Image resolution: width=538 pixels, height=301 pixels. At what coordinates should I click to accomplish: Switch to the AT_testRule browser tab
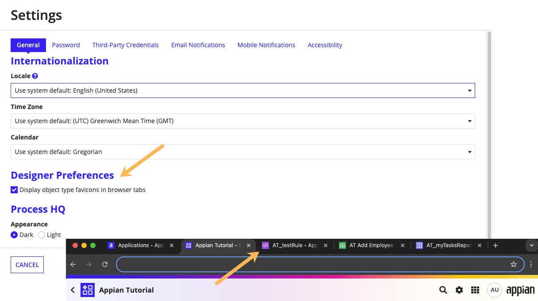[x=295, y=245]
